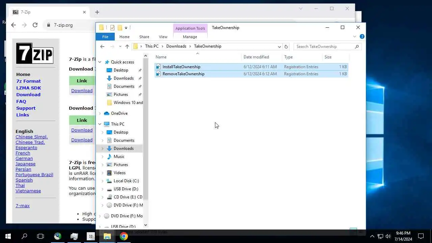Open taskbar search
Screen dimensions: 432x243
(x=24, y=236)
